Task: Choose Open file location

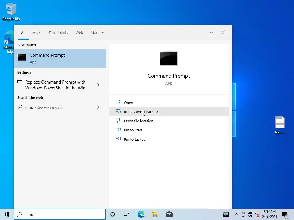Action: [x=169, y=121]
